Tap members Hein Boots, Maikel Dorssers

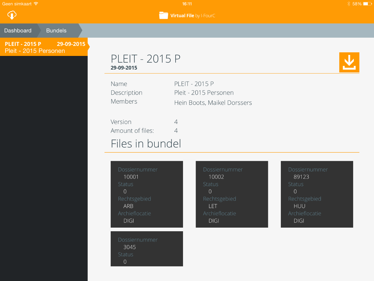point(213,103)
